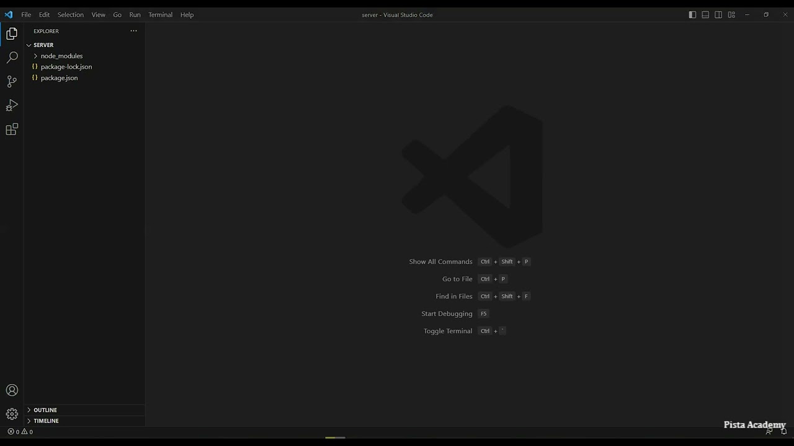Viewport: 794px width, 446px height.
Task: Open the Extensions view icon
Action: pos(12,129)
